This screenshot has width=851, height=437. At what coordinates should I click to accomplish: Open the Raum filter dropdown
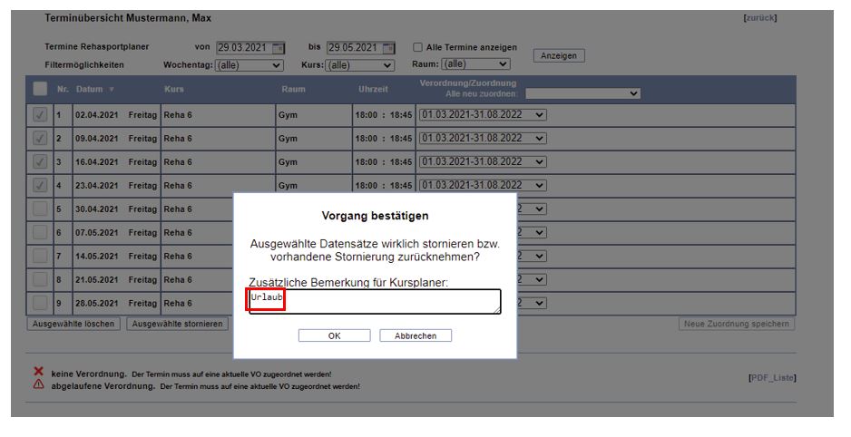tap(474, 64)
